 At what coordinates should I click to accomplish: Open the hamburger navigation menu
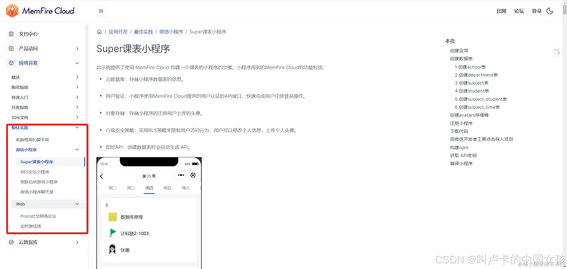(x=101, y=11)
